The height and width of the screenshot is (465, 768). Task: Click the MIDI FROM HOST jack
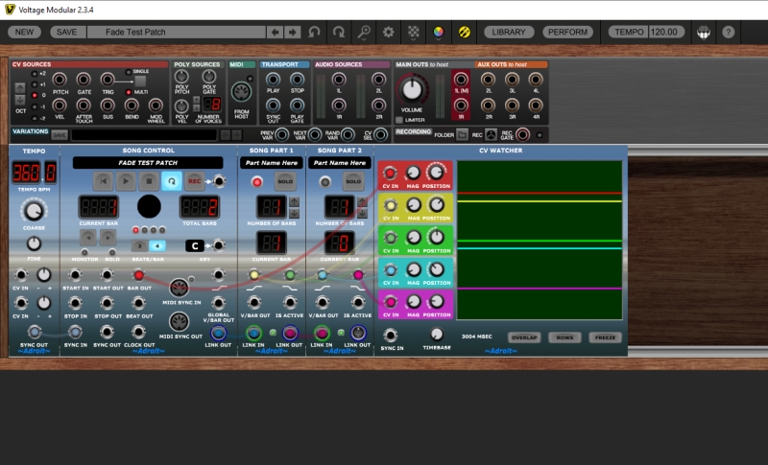pos(242,92)
